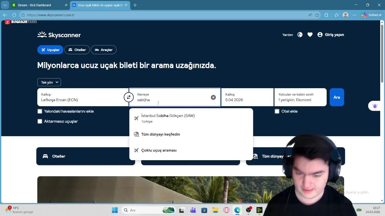Close the Skyscanner browser tab
The height and width of the screenshot is (216, 385).
coord(125,5)
